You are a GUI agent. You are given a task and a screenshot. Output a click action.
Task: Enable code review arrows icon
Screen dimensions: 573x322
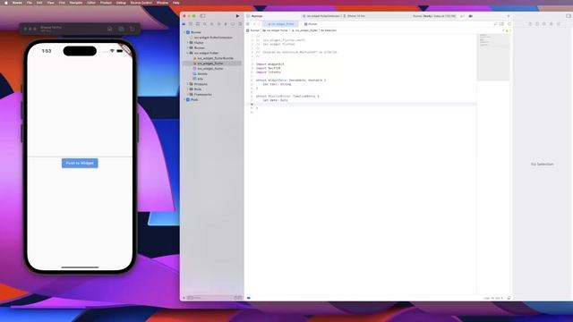(x=495, y=24)
